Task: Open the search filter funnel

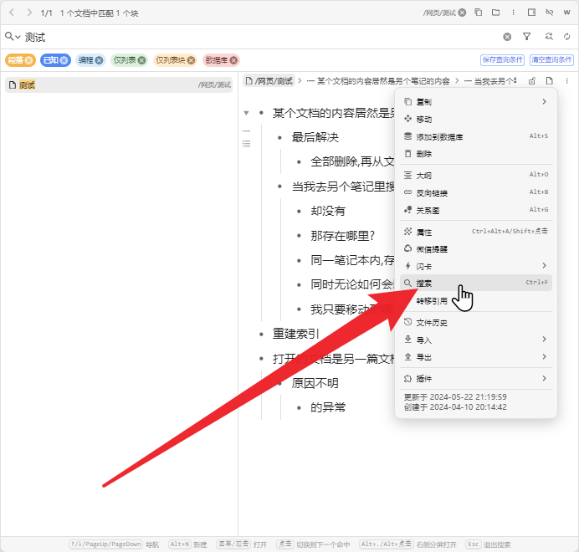Action: (527, 37)
